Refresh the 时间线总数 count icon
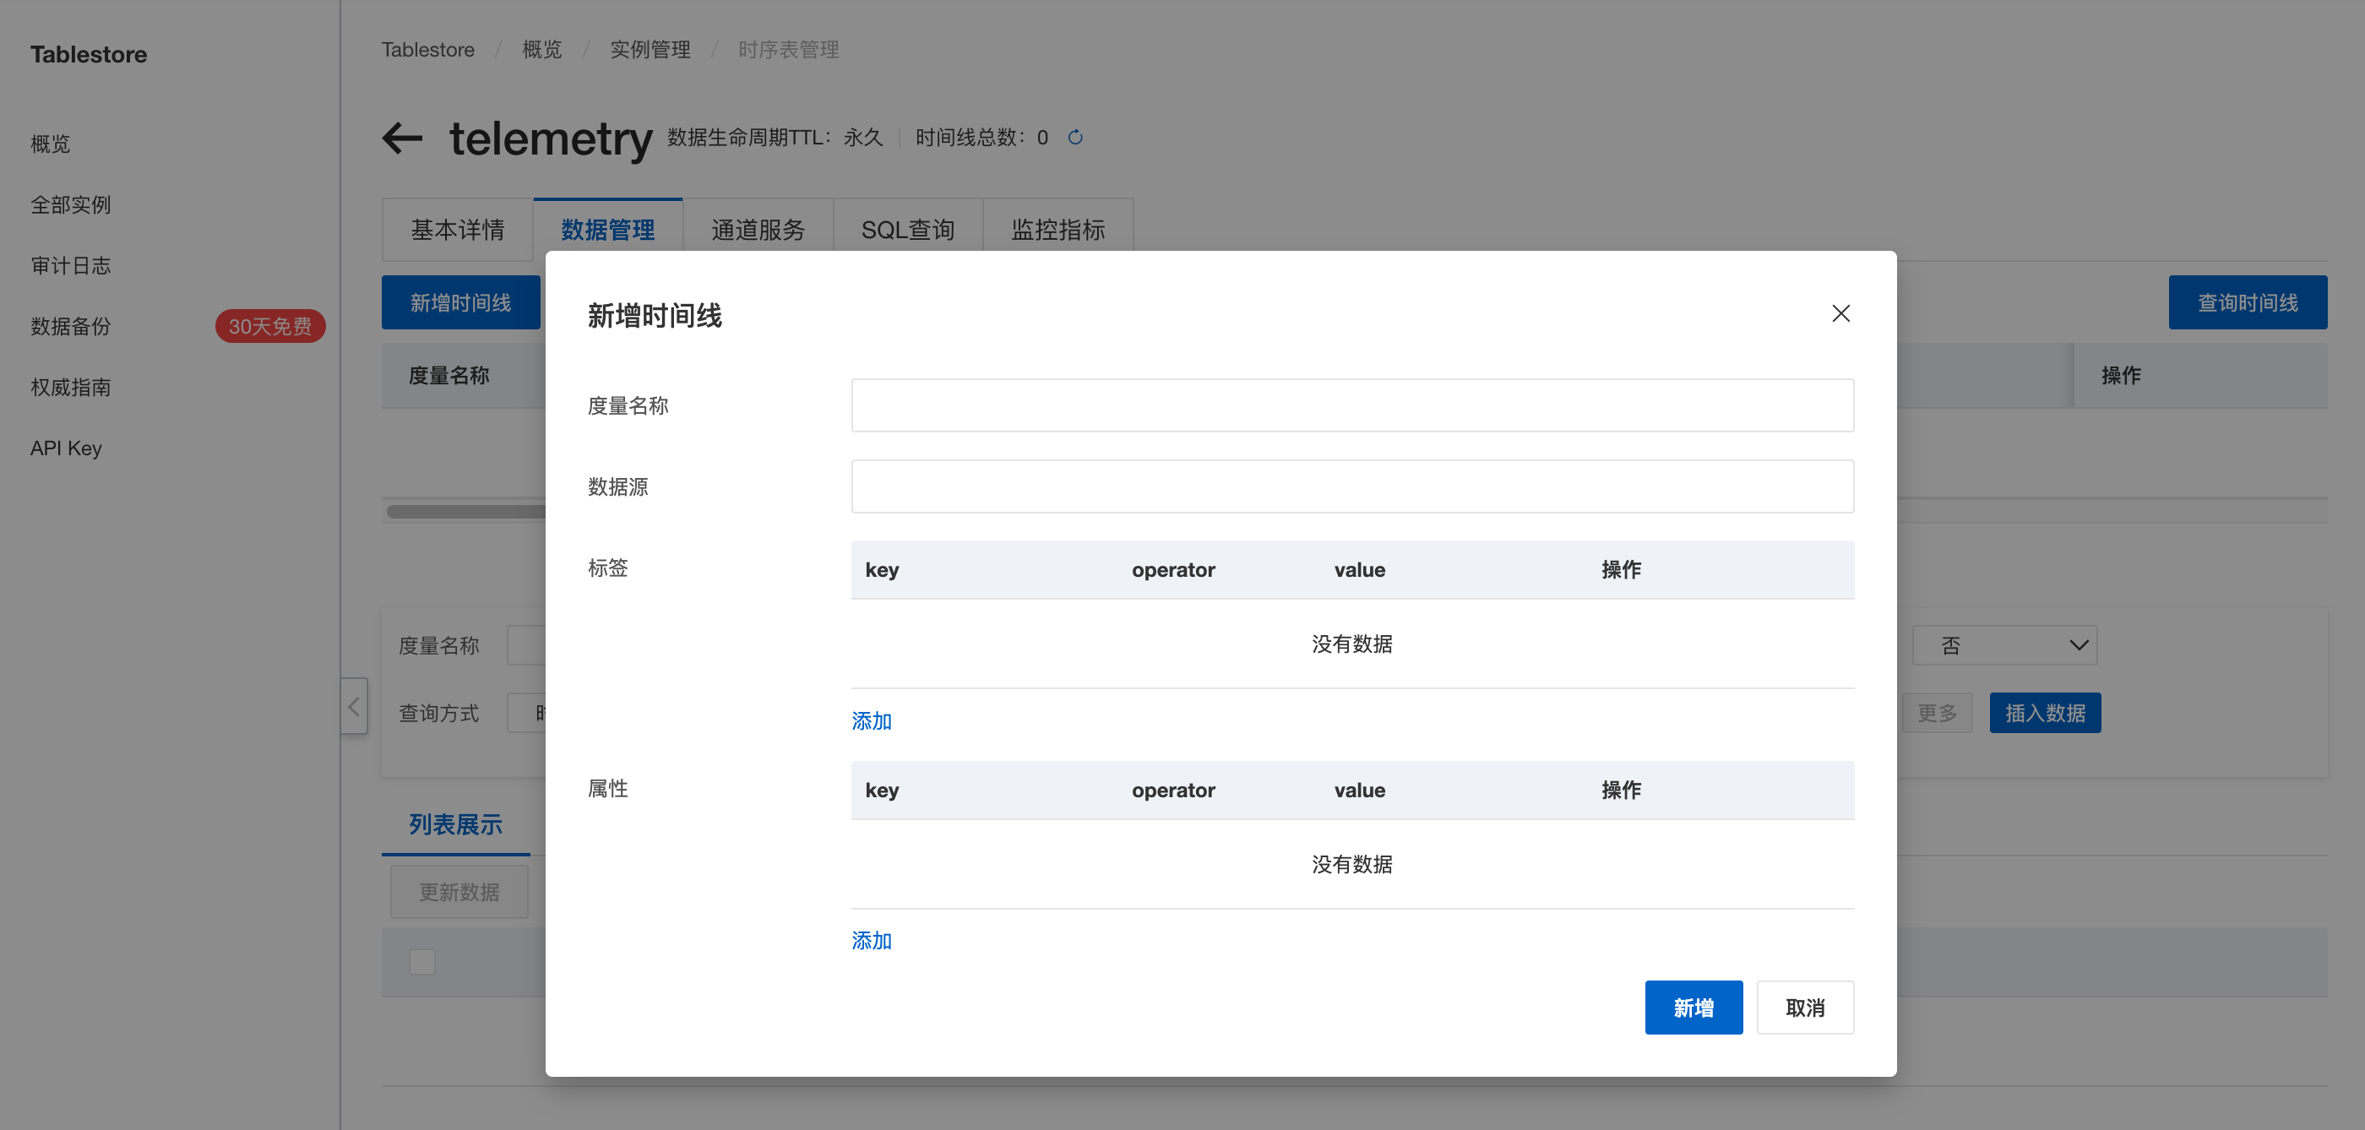The image size is (2365, 1130). (1075, 138)
